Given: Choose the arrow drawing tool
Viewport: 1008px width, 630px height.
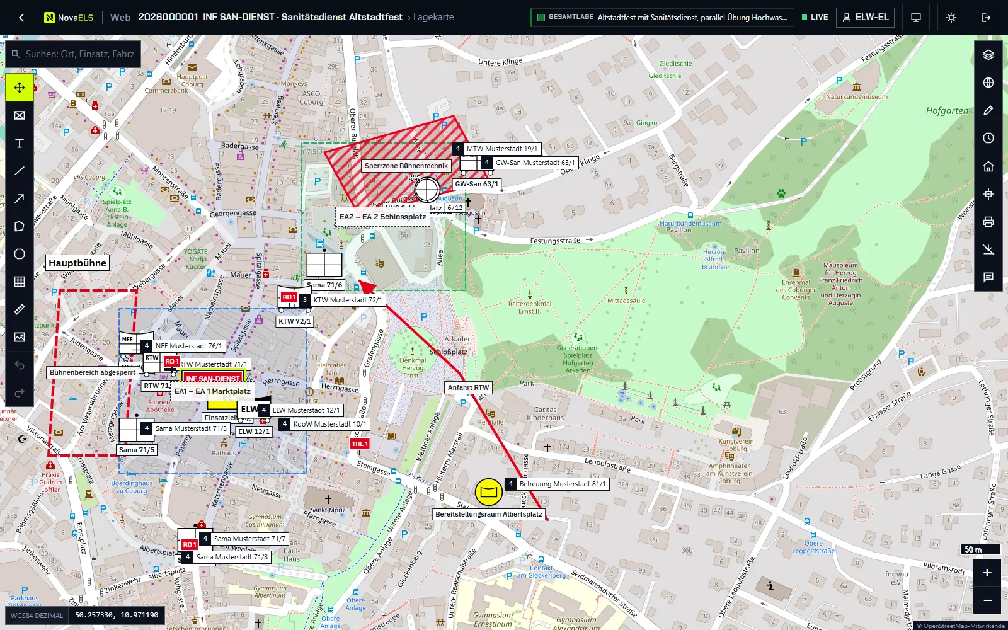Looking at the screenshot, I should [20, 198].
